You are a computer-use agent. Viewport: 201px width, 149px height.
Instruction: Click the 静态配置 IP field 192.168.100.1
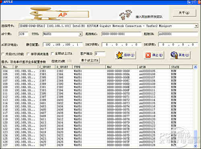[x=63, y=44]
